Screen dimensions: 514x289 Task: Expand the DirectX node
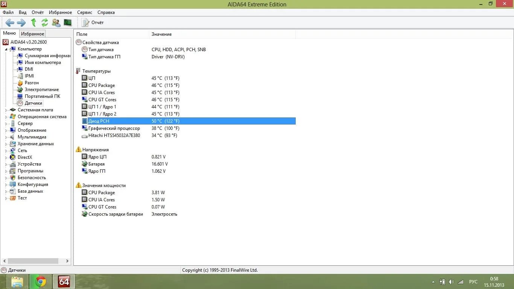6,158
